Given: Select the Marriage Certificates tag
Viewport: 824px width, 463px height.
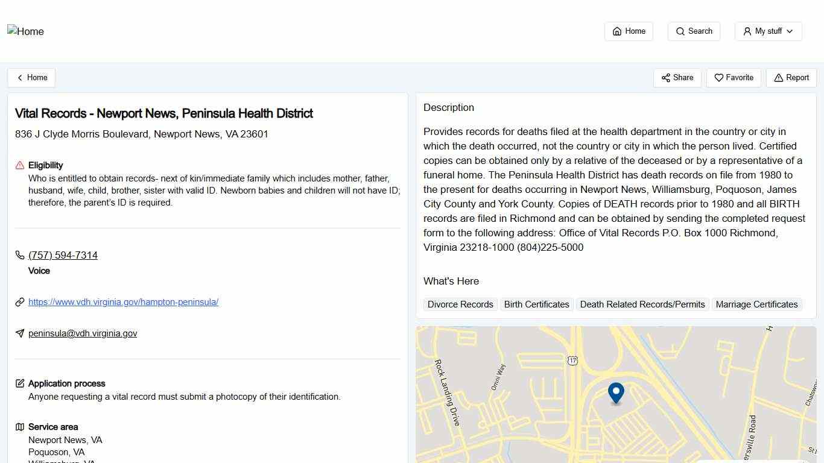Looking at the screenshot, I should pyautogui.click(x=756, y=304).
